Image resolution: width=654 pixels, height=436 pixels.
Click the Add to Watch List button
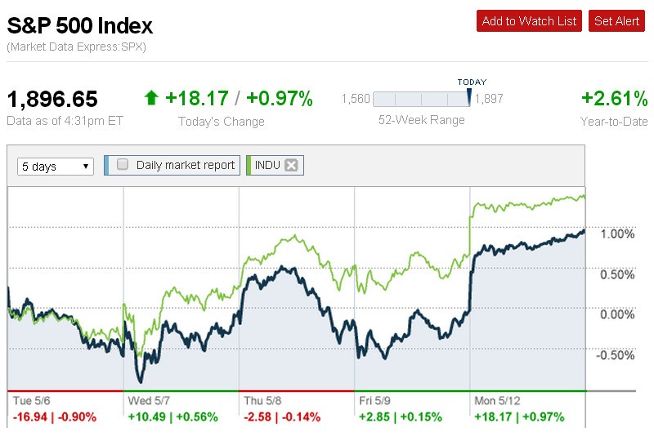[x=528, y=21]
